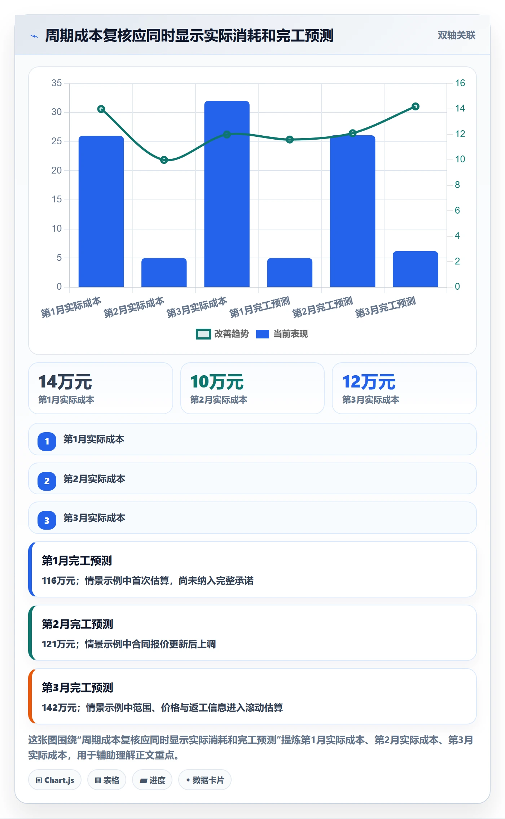The height and width of the screenshot is (819, 505).
Task: Click the diamond icon in 数据卡片 tag
Action: (x=188, y=780)
